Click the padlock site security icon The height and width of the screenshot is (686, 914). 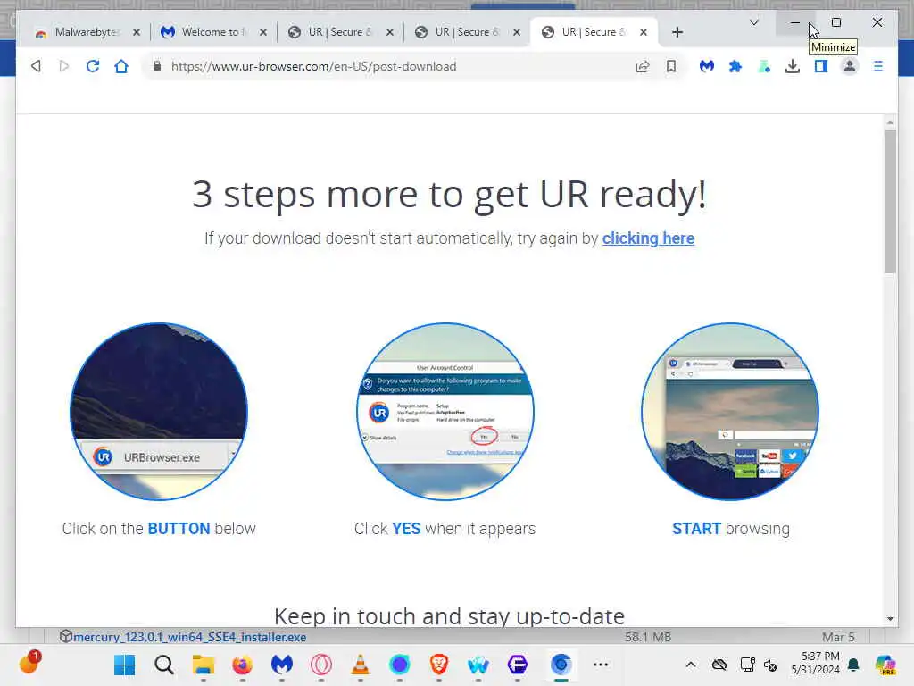[157, 66]
